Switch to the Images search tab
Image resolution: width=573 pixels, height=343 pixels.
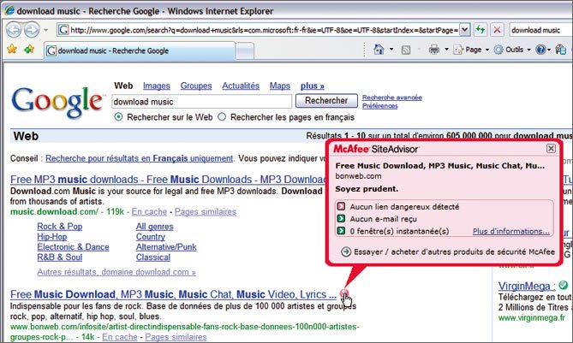[155, 86]
